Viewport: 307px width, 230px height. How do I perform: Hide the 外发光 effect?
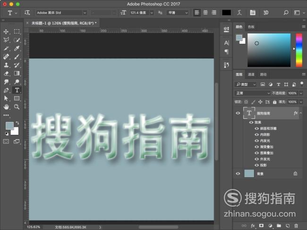pos(256,159)
